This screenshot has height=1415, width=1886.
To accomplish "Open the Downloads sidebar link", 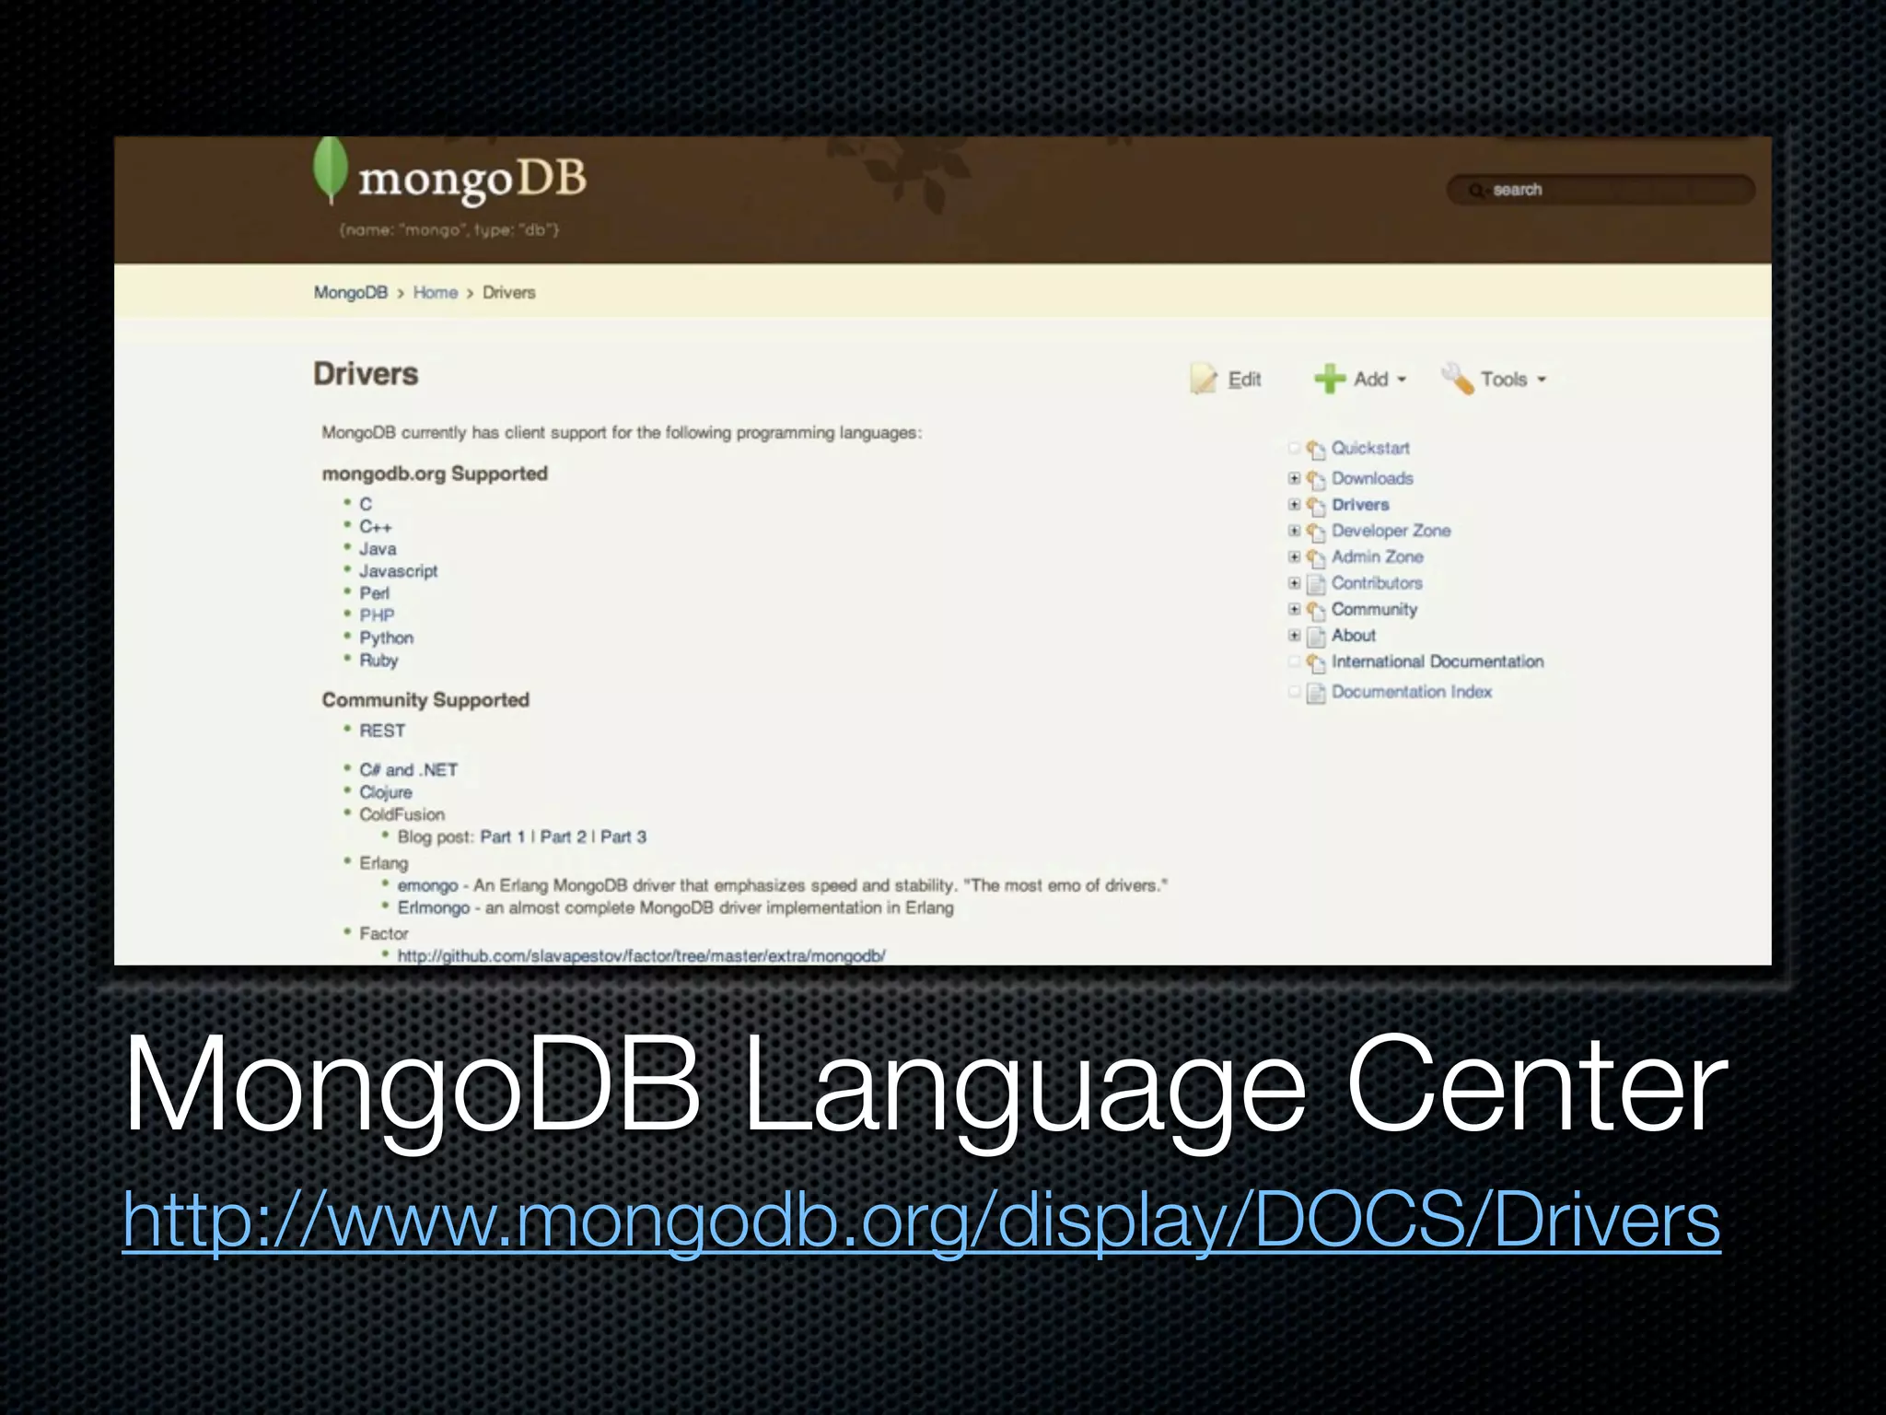I will click(x=1372, y=478).
